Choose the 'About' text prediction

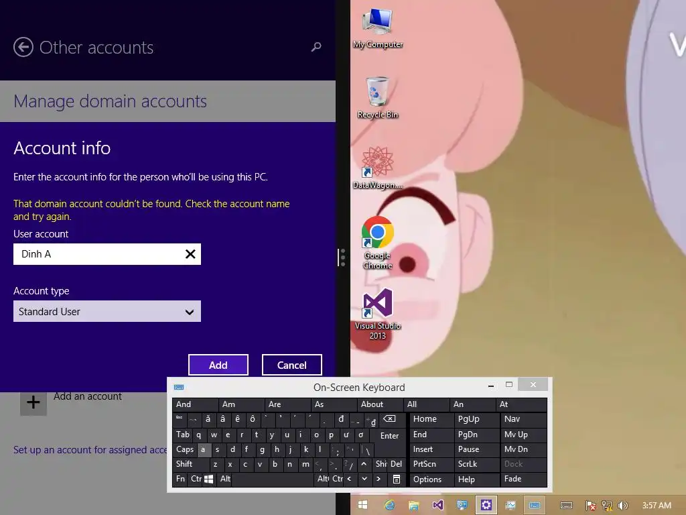(381, 404)
